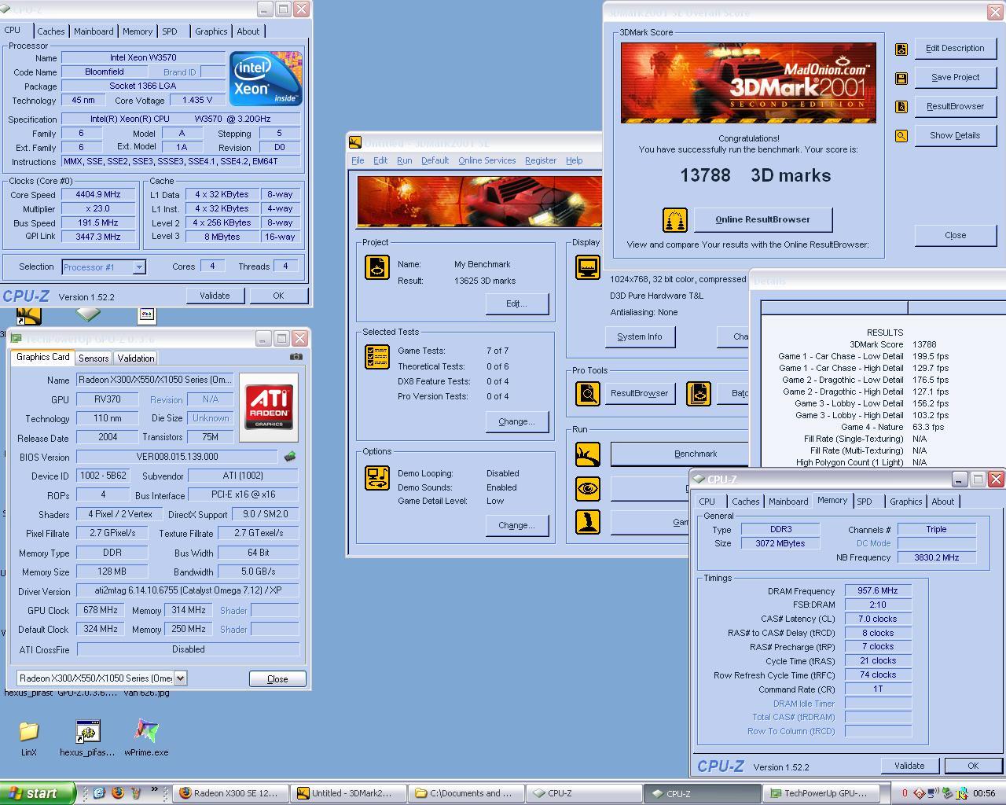Click the Project icon in 3DMark2001 window
Image resolution: width=1006 pixels, height=805 pixels.
(x=377, y=267)
